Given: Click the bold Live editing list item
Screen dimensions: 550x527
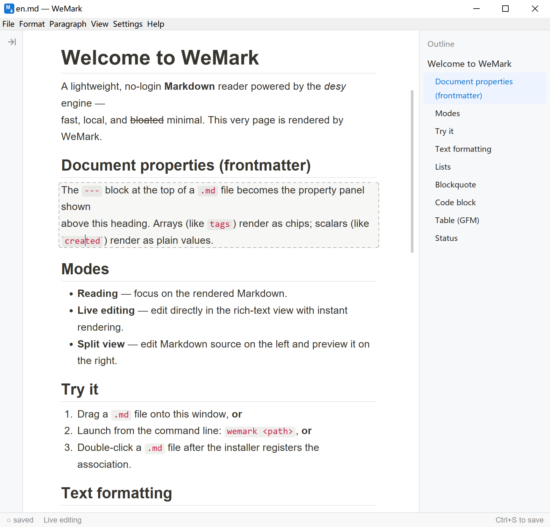Looking at the screenshot, I should click(x=106, y=310).
